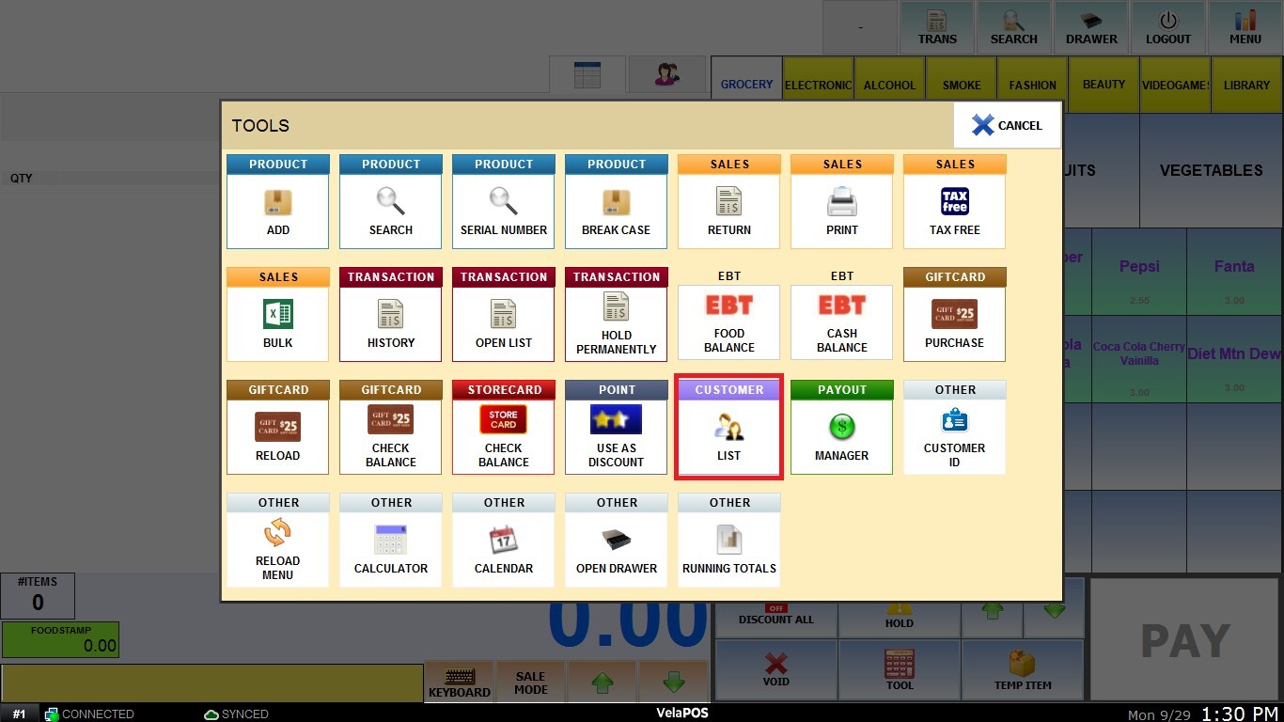
Task: Open the Payout Manager tile
Action: (841, 436)
